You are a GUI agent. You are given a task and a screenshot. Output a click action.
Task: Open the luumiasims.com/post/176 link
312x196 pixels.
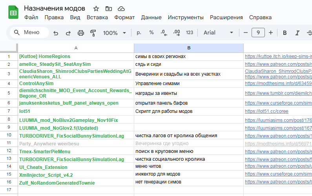(278, 120)
